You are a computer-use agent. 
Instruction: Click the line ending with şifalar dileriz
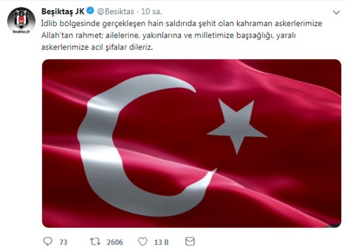pos(97,47)
